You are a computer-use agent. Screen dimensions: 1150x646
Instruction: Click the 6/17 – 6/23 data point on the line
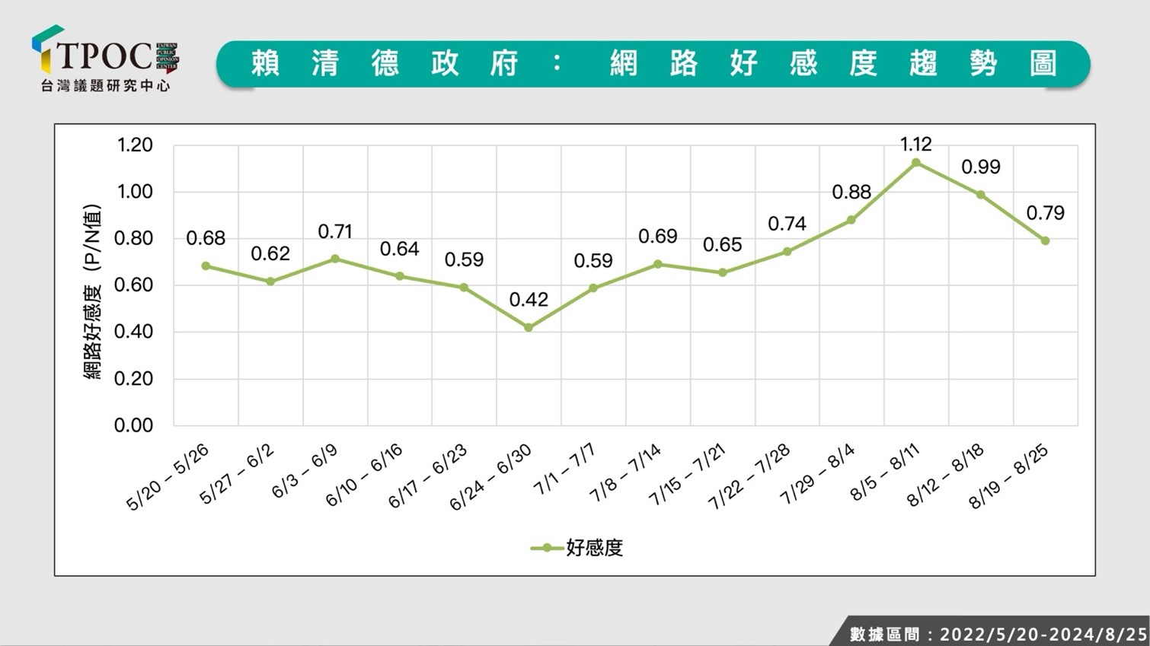464,288
